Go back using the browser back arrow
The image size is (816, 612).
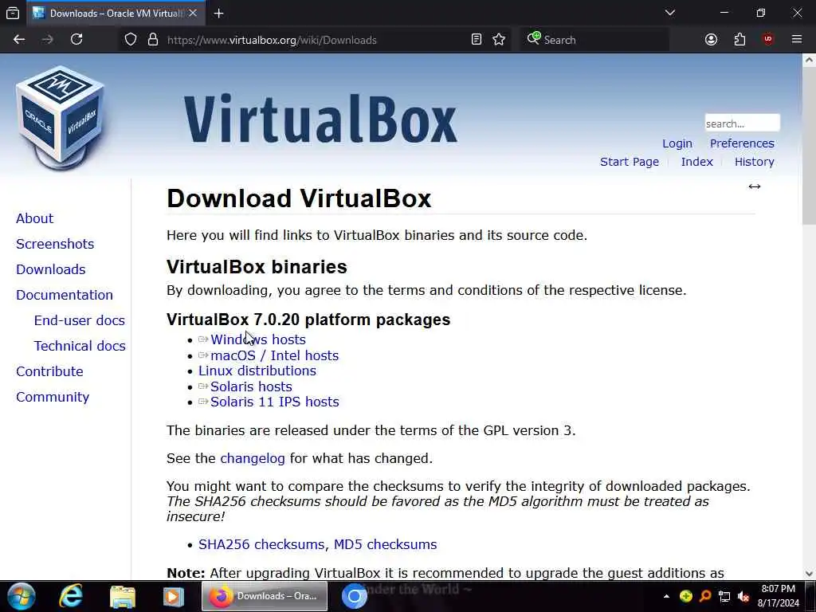(19, 40)
